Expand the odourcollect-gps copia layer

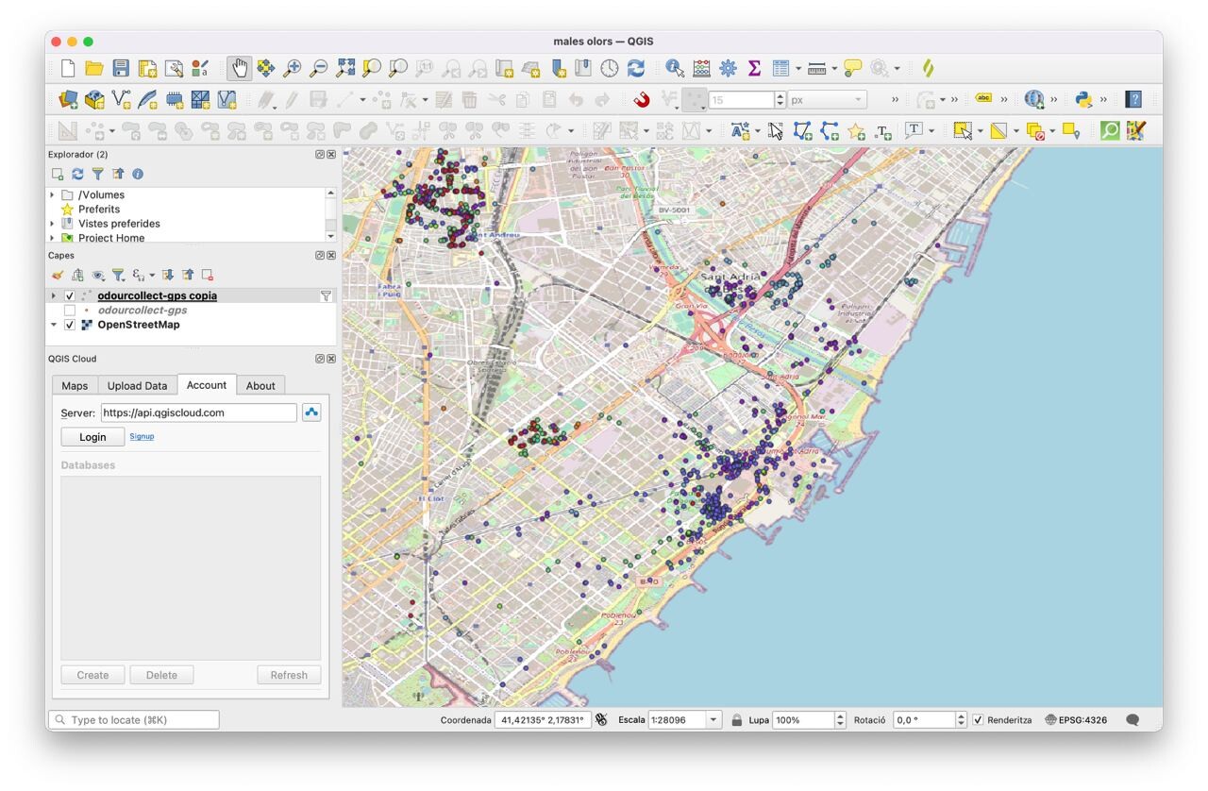point(53,296)
